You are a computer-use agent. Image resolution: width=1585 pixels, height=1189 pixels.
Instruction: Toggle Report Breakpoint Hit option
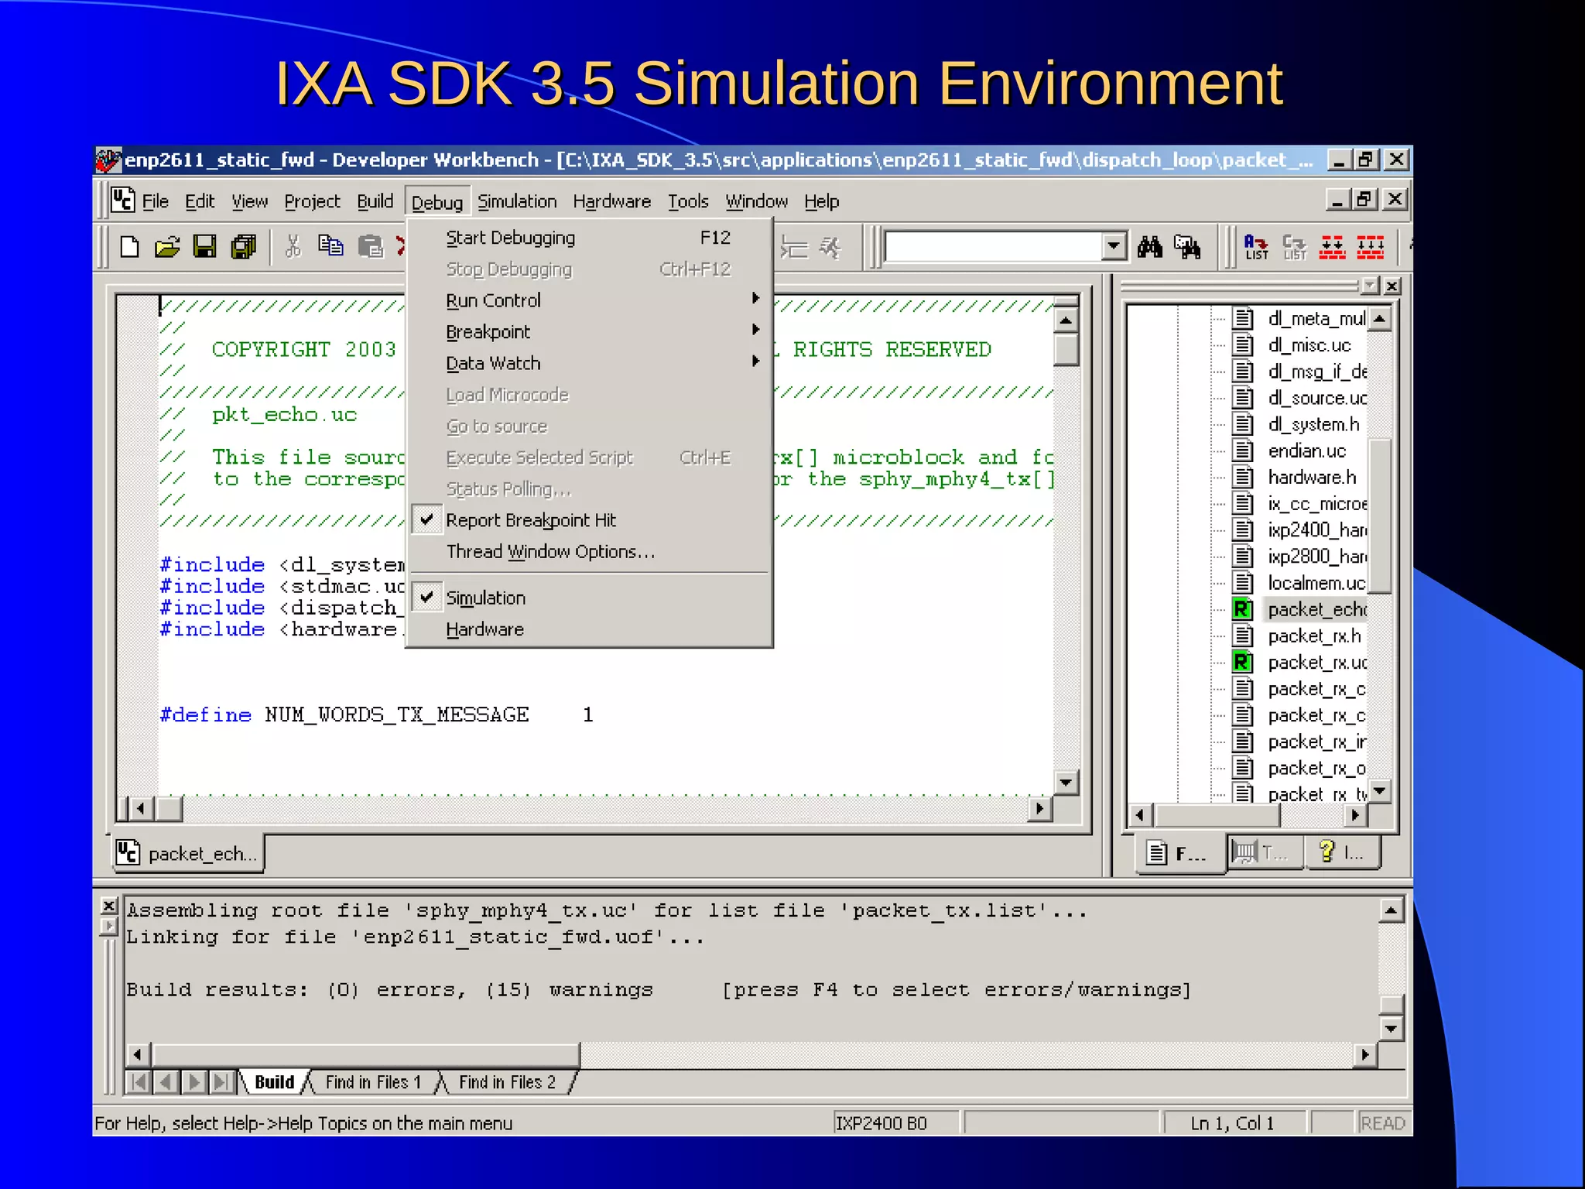(530, 520)
